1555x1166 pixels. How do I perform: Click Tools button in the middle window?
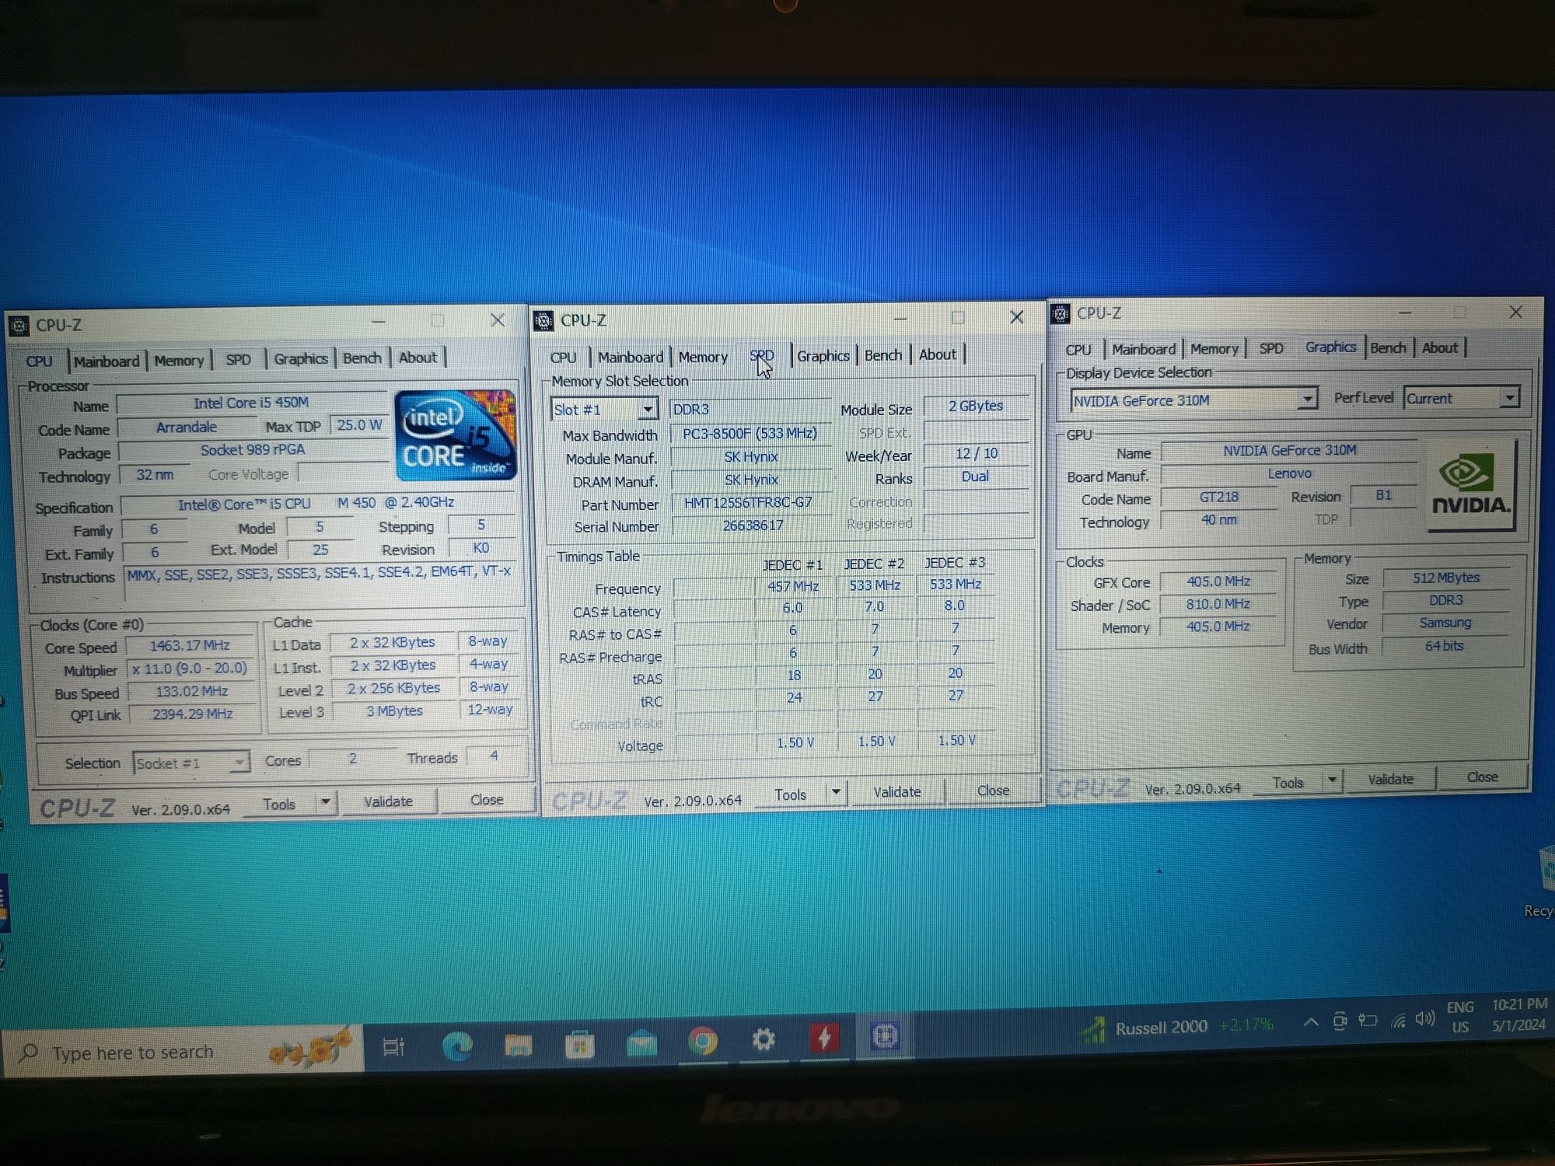click(x=790, y=794)
